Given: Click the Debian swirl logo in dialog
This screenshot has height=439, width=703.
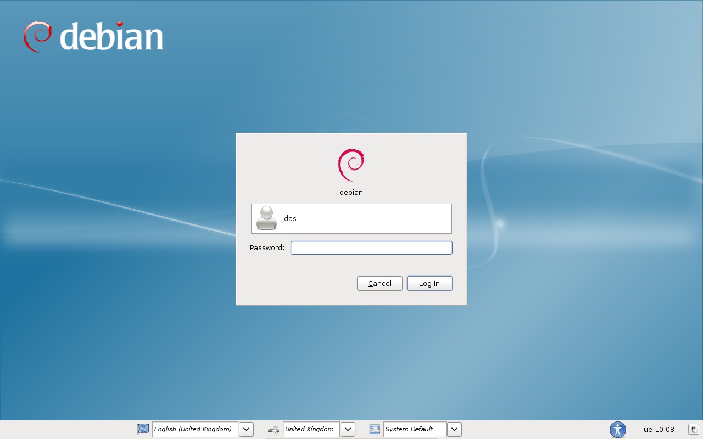Looking at the screenshot, I should pos(351,165).
